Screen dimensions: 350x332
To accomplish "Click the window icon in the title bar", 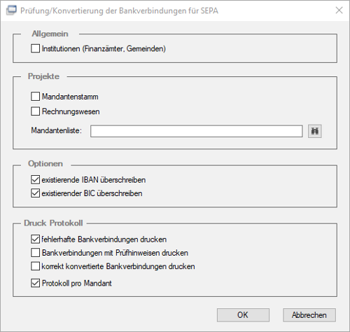I will [x=11, y=11].
